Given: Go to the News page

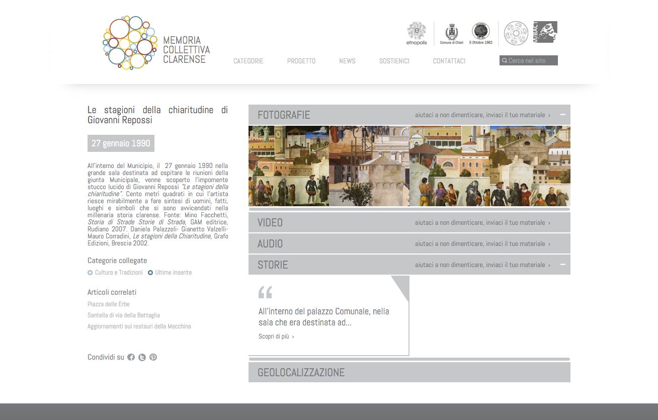Looking at the screenshot, I should 347,61.
